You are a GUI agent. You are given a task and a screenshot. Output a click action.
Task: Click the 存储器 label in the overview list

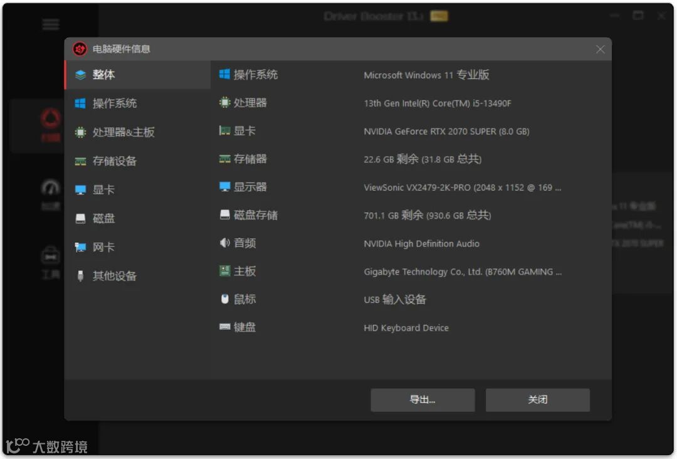tap(250, 159)
